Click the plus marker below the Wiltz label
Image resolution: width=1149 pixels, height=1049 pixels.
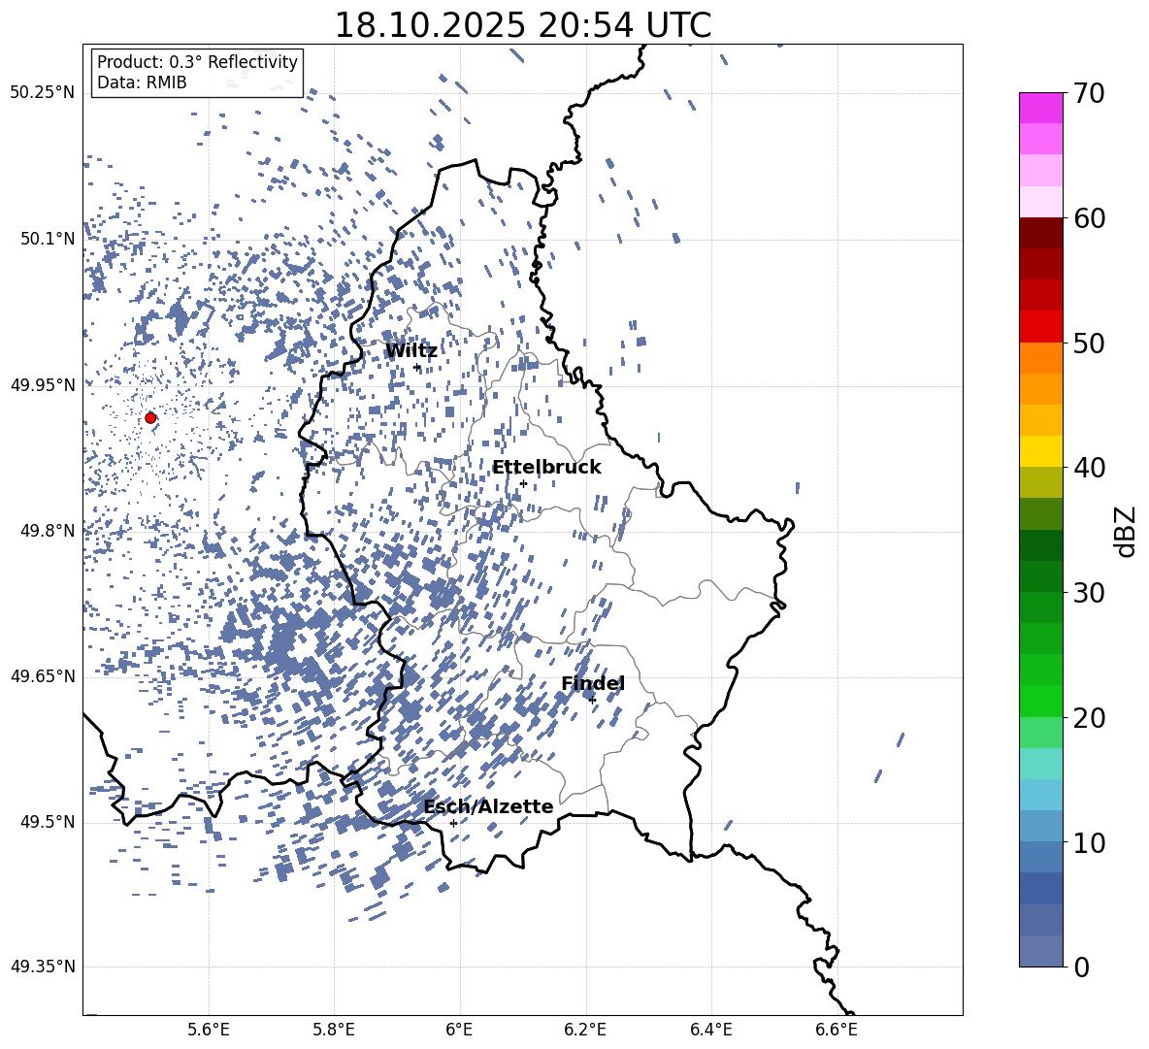(x=417, y=368)
